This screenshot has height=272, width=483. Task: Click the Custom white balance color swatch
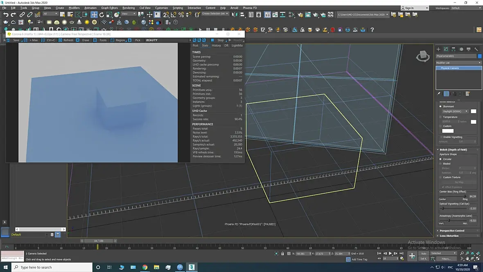(448, 131)
